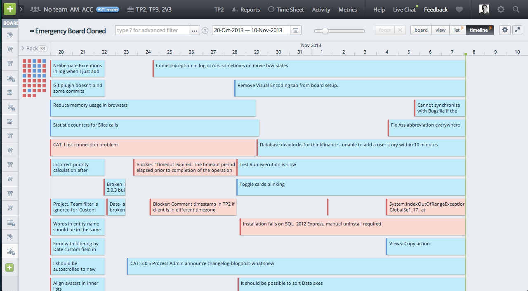Open the advanced filter options via ellipsis icon
The height and width of the screenshot is (291, 528).
point(194,30)
